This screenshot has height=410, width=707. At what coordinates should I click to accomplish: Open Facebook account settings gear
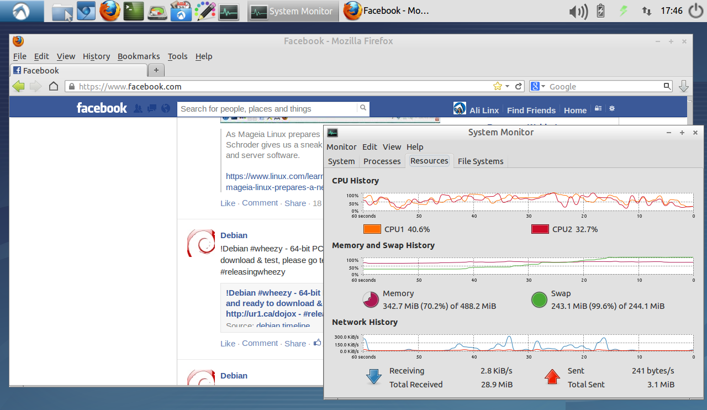tap(611, 109)
